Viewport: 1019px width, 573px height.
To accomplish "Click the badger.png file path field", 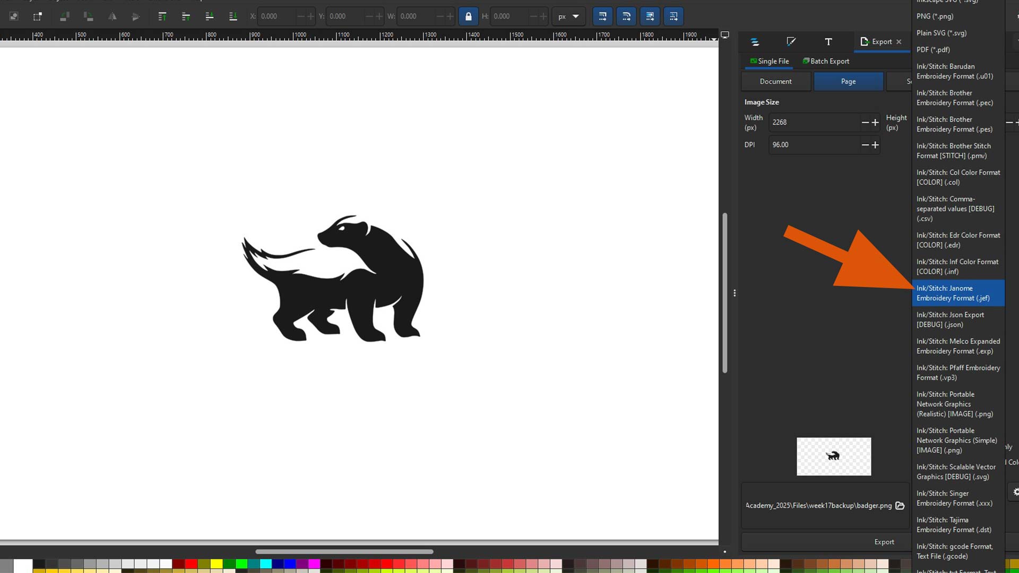I will (x=818, y=506).
